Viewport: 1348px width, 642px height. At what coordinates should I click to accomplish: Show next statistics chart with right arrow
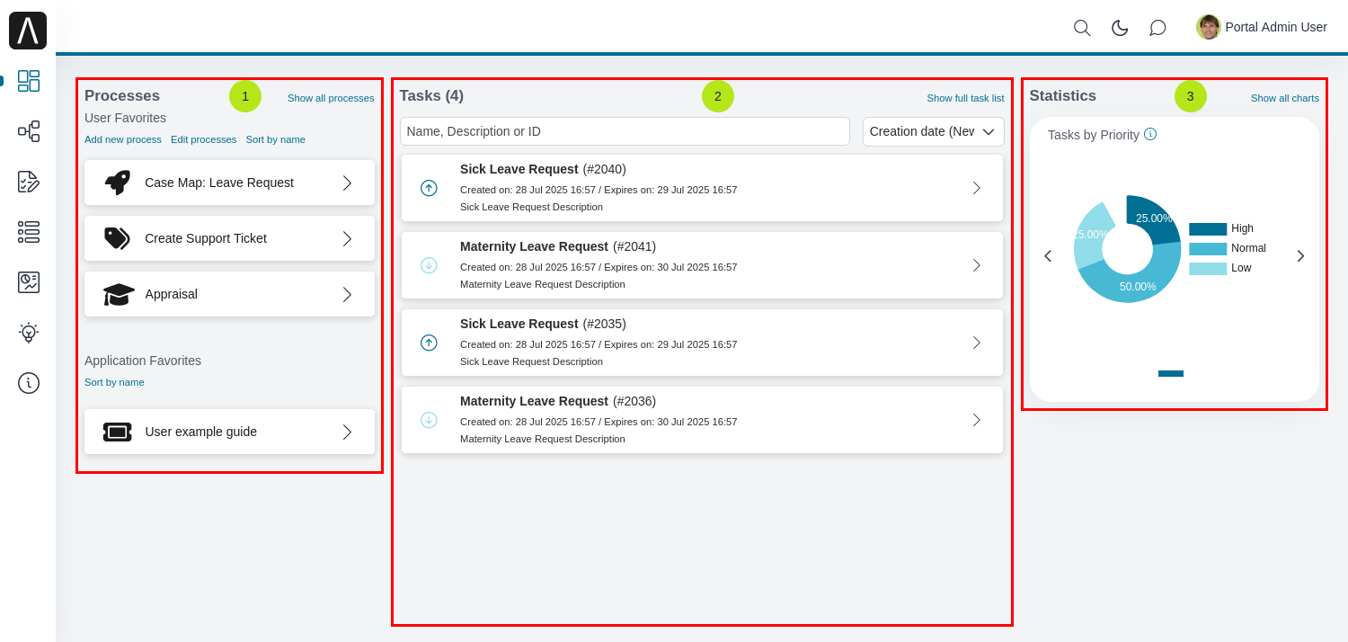point(1300,256)
